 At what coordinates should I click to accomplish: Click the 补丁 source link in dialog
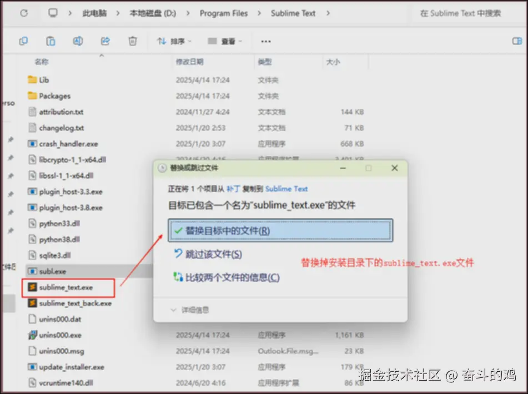point(233,189)
